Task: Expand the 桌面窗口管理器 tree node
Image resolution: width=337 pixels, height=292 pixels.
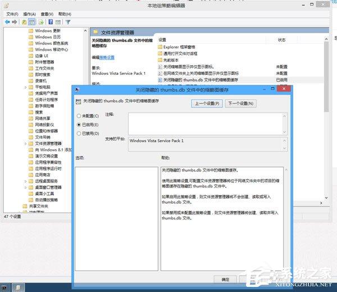Action: pyautogui.click(x=26, y=187)
